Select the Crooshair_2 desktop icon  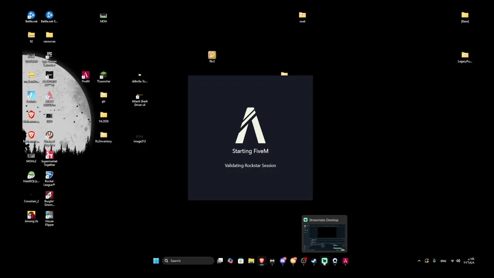click(31, 198)
